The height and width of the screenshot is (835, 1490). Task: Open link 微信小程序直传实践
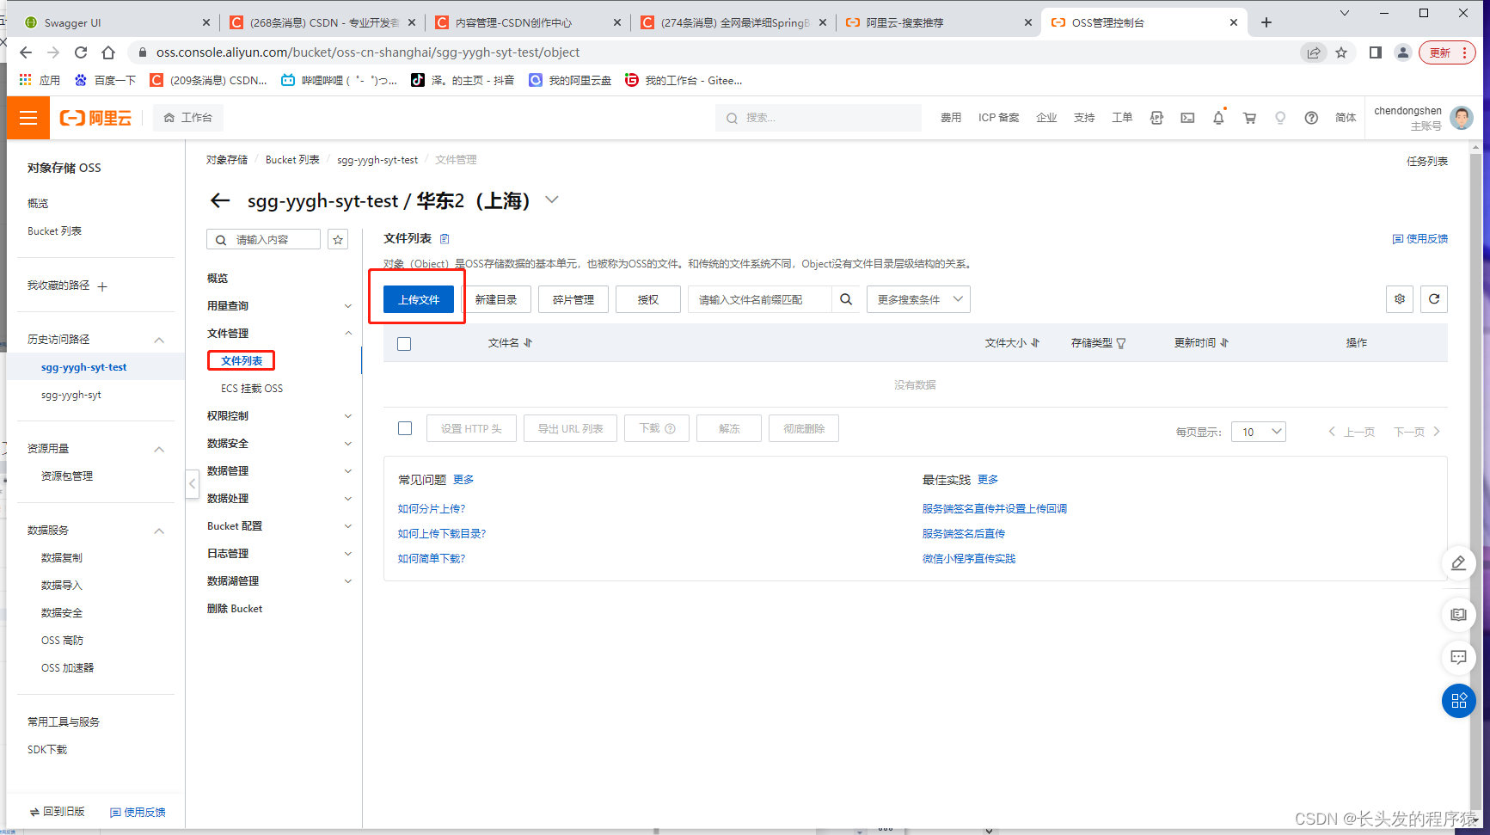pos(969,559)
